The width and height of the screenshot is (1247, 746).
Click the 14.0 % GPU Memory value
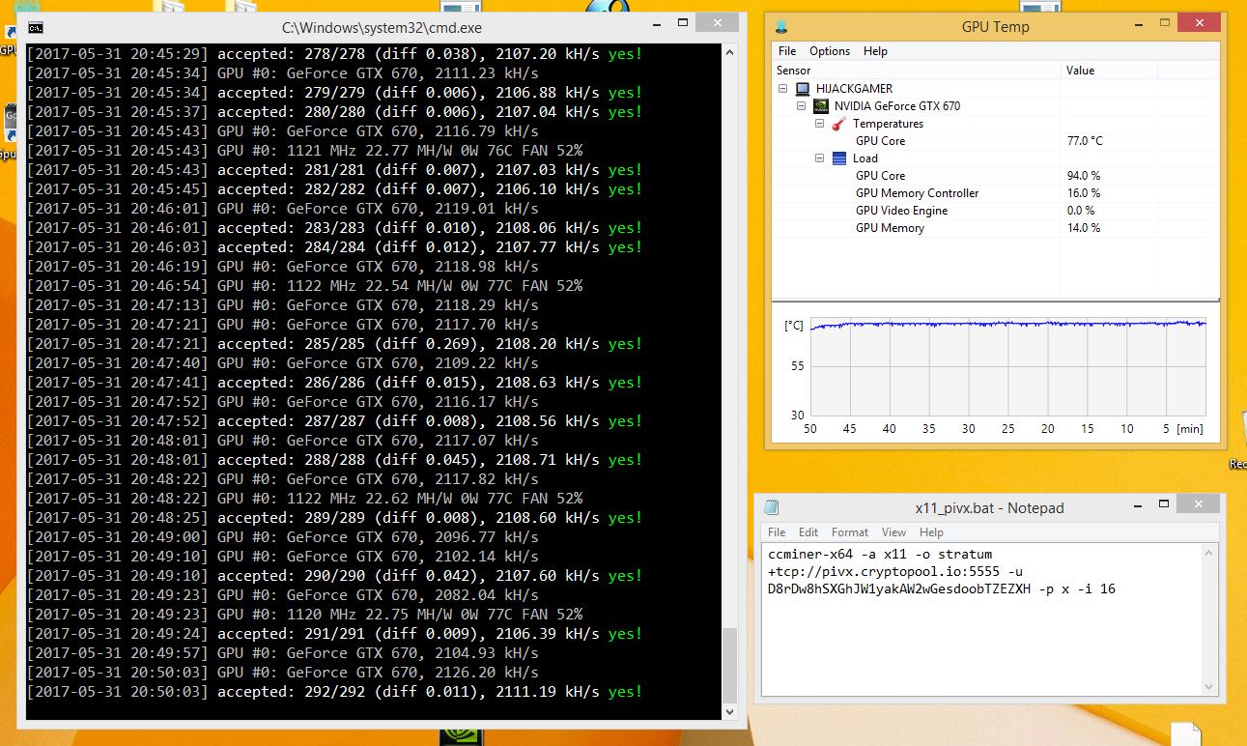[1083, 228]
